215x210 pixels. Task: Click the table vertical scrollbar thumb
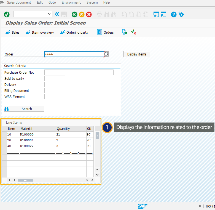coord(97,135)
